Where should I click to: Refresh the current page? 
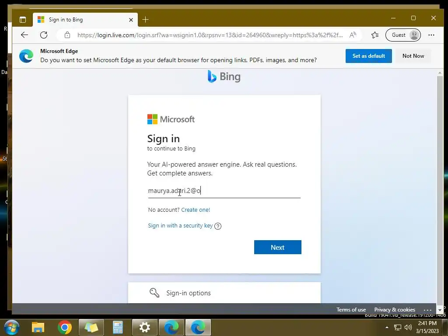tap(44, 35)
